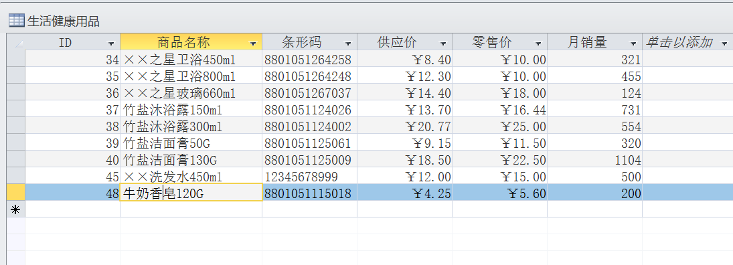This screenshot has height=265, width=733.
Task: Click monthly sales value 731
Action: pyautogui.click(x=594, y=109)
